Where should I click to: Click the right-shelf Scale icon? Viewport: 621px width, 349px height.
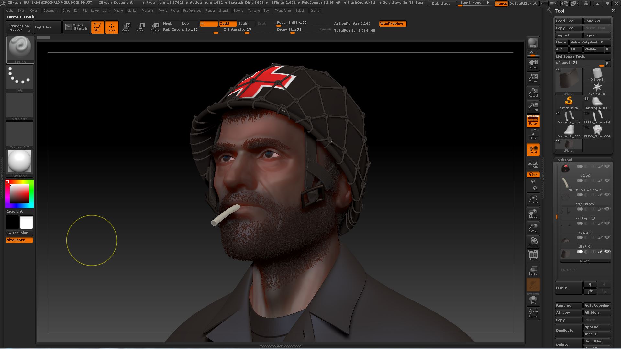(533, 228)
